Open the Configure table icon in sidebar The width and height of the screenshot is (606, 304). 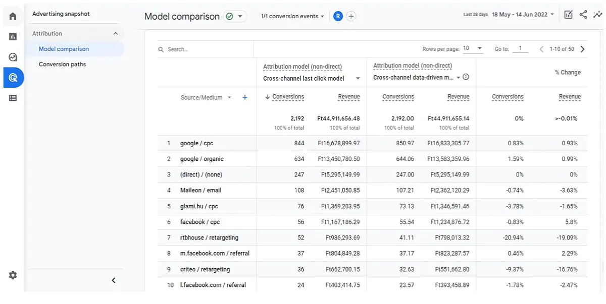13,98
